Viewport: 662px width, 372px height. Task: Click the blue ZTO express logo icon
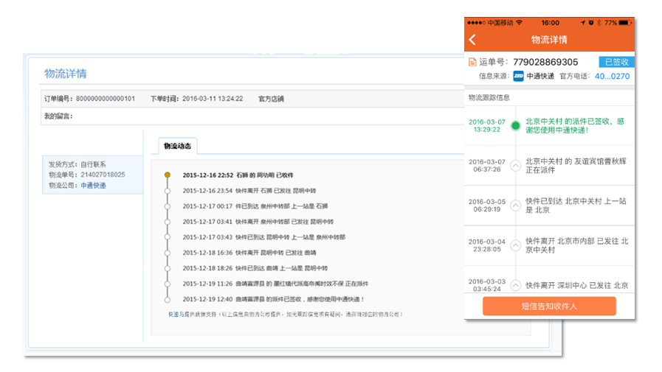click(x=518, y=76)
